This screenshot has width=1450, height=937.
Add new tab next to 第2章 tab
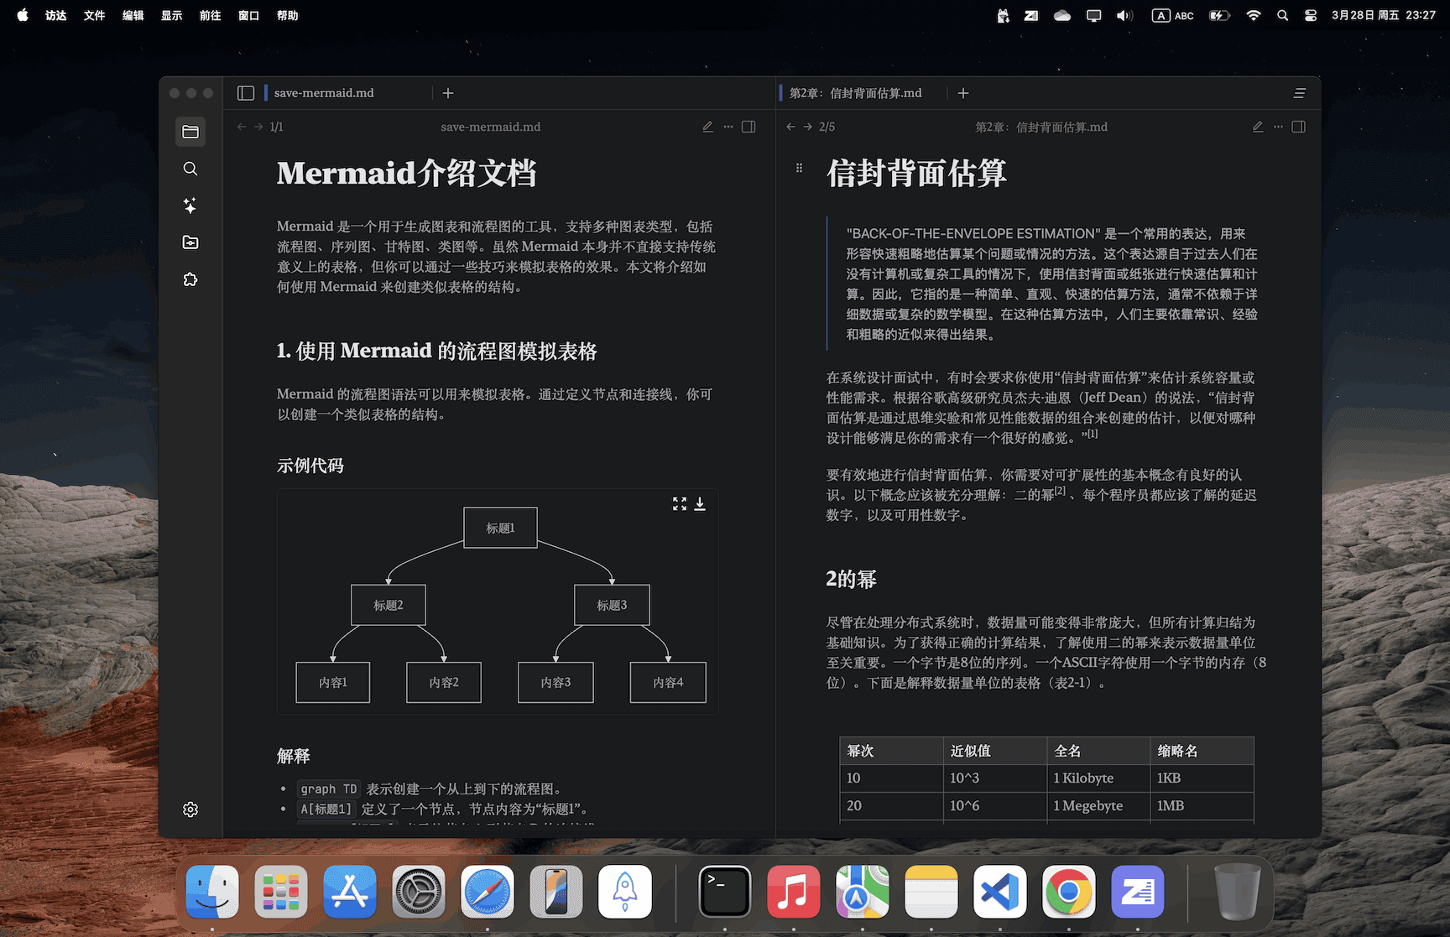point(963,93)
